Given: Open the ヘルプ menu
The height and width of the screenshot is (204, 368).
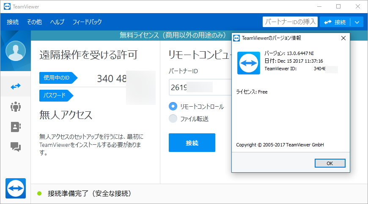Looking at the screenshot, I should coord(57,22).
